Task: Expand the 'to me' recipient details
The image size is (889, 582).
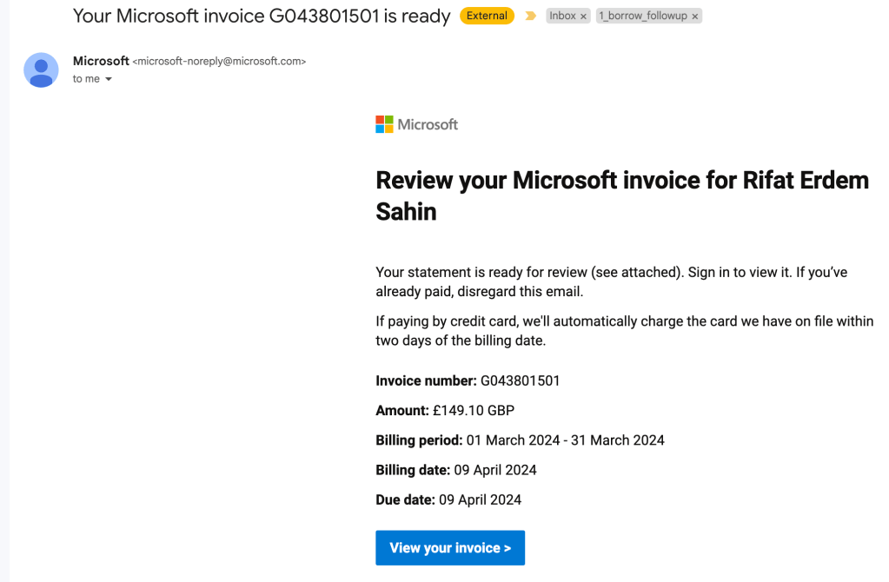Action: (109, 79)
